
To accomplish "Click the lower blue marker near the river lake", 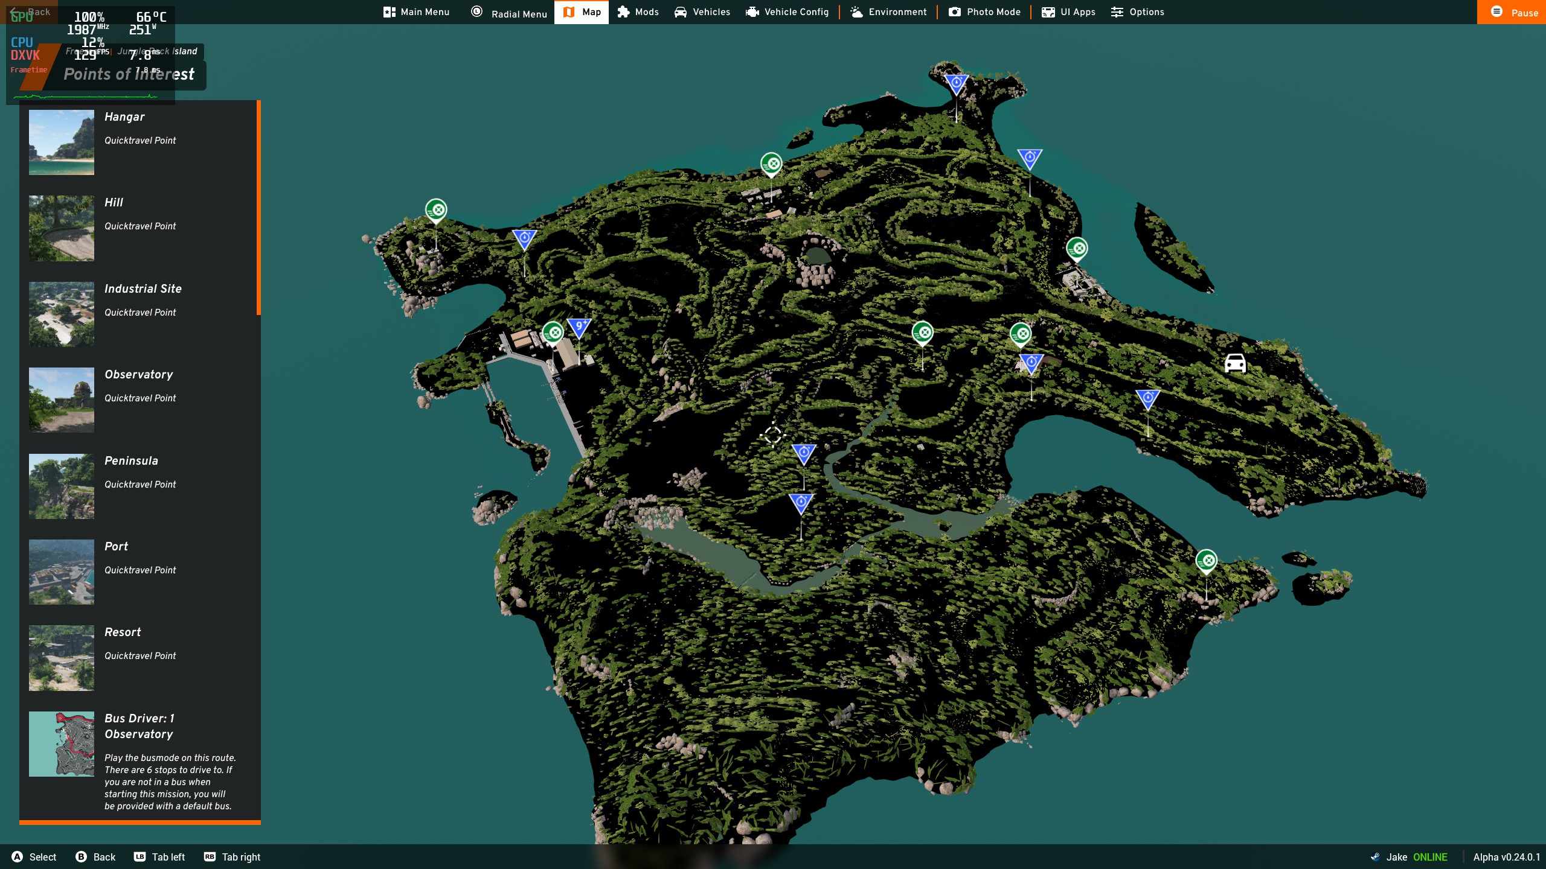I will (x=801, y=504).
